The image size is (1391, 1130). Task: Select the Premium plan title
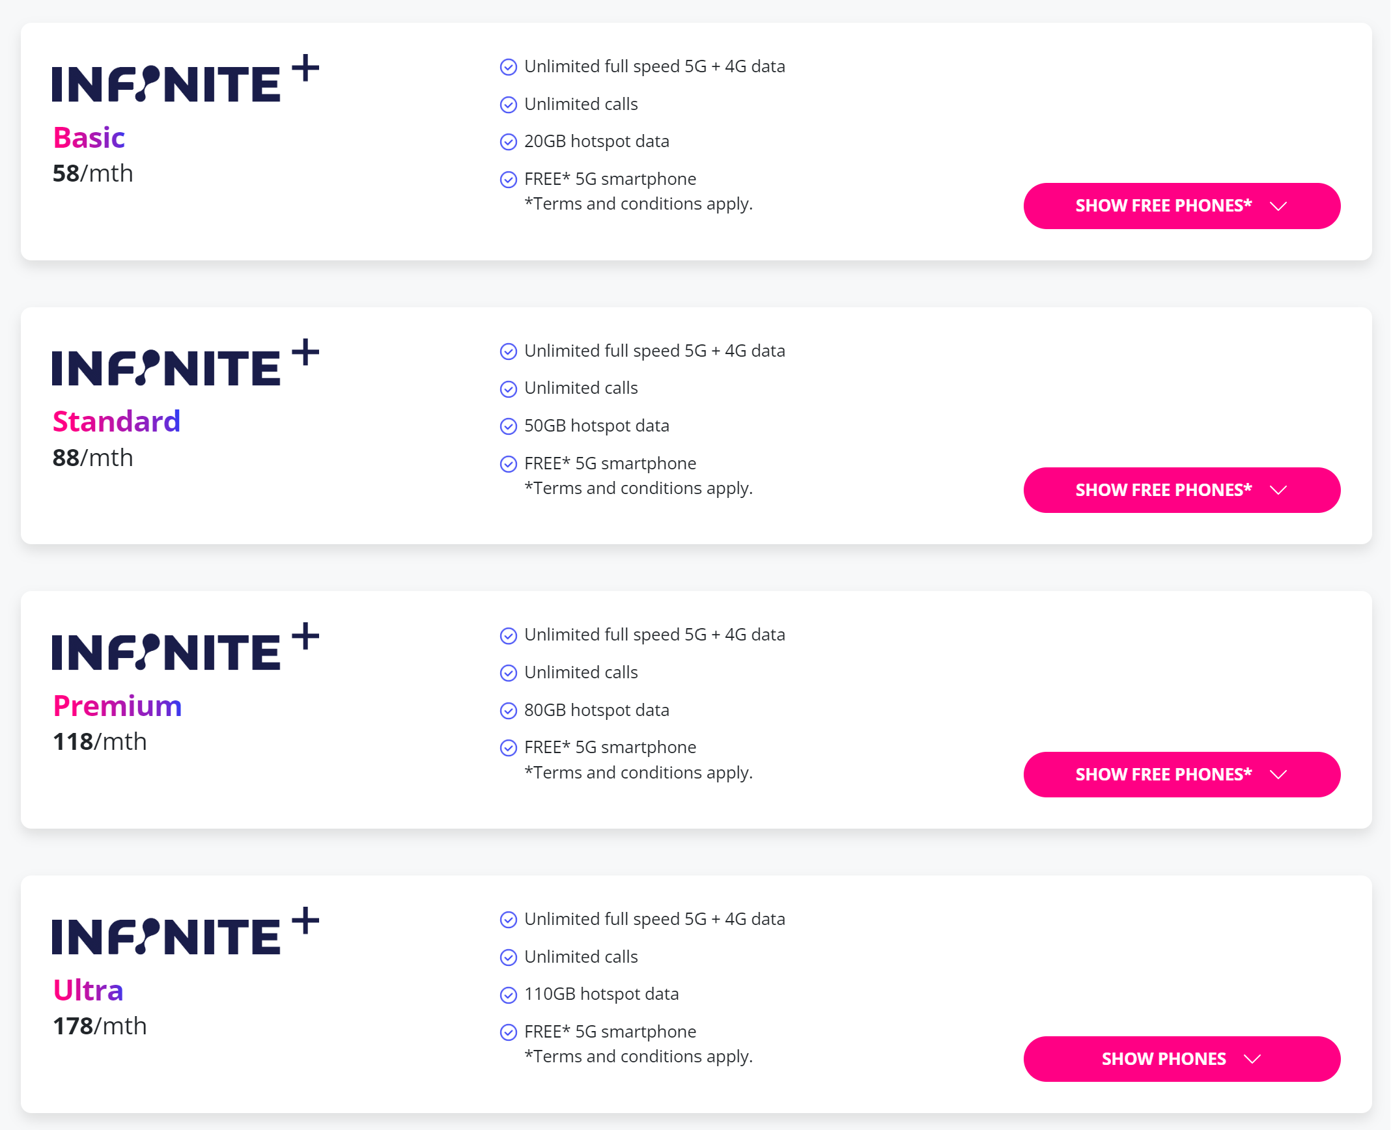[x=117, y=706]
